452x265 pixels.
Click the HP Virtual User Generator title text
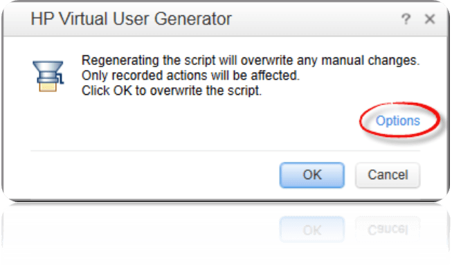pos(131,19)
